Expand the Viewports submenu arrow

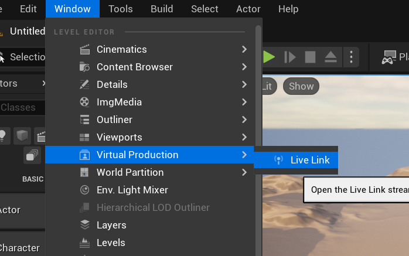(x=244, y=137)
